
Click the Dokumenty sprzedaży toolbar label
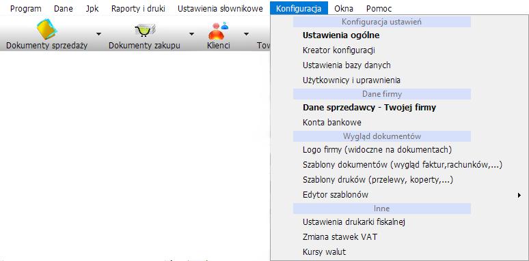point(47,46)
